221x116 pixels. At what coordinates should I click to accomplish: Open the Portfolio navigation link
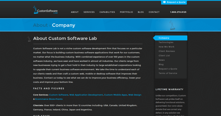[x=126, y=12]
